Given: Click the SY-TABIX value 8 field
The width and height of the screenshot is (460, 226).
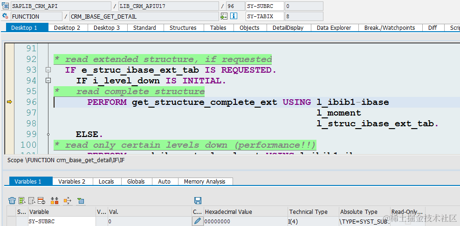Looking at the screenshot, I should (304, 16).
